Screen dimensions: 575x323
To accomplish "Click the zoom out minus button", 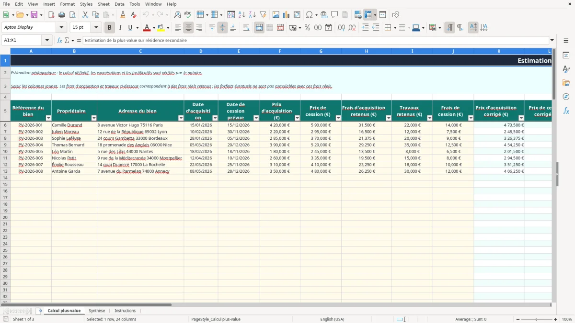I will [x=517, y=319].
